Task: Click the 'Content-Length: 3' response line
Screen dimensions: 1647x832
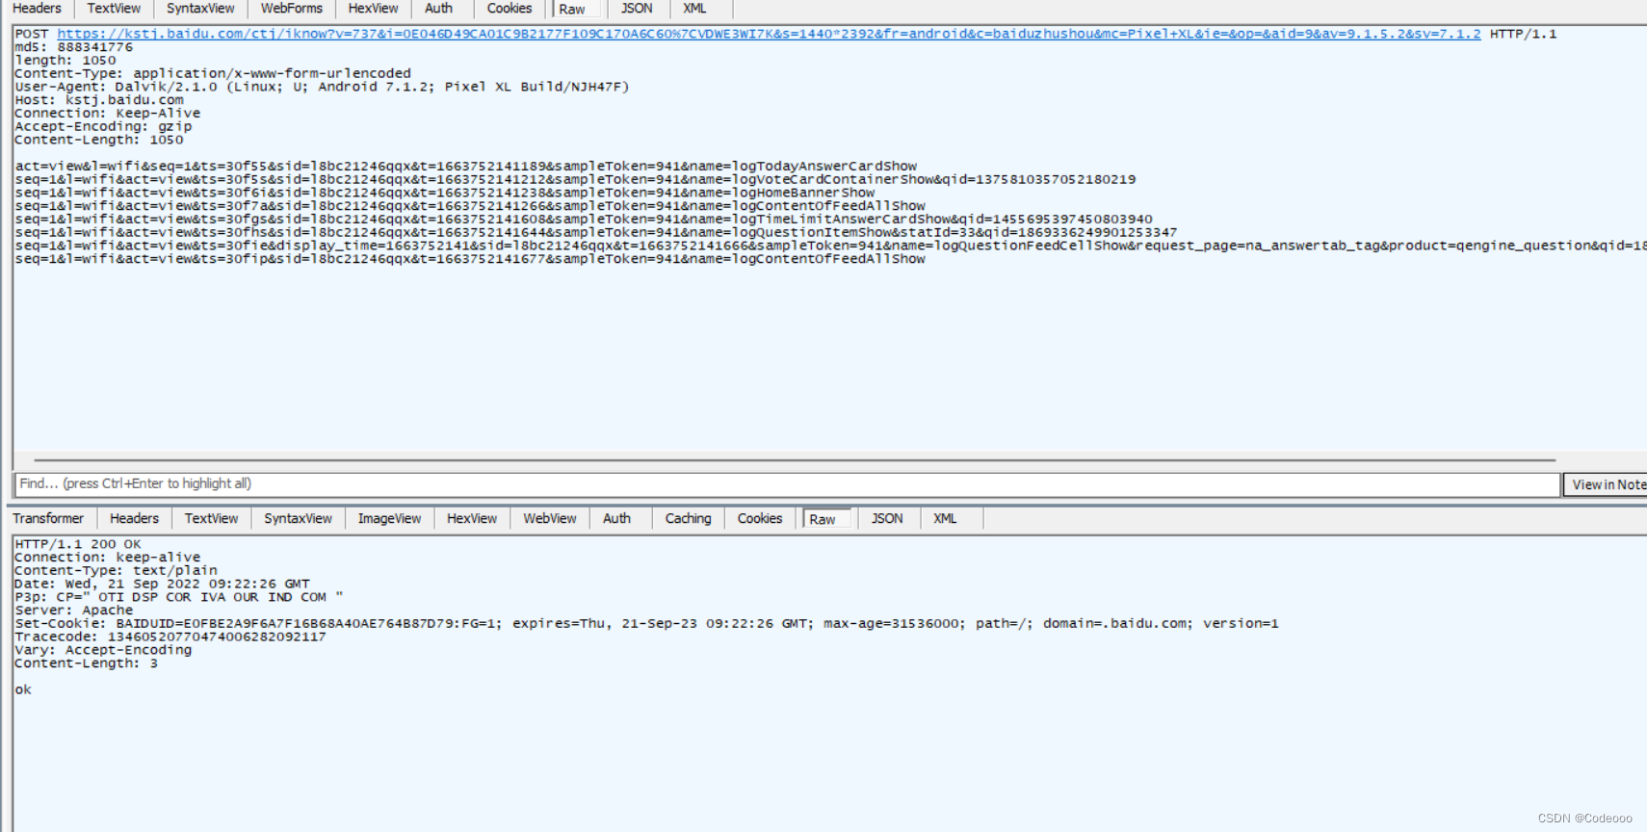Action: (87, 663)
